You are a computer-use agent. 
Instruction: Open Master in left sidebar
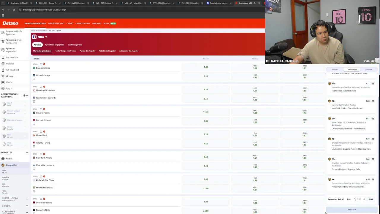pyautogui.click(x=9, y=82)
